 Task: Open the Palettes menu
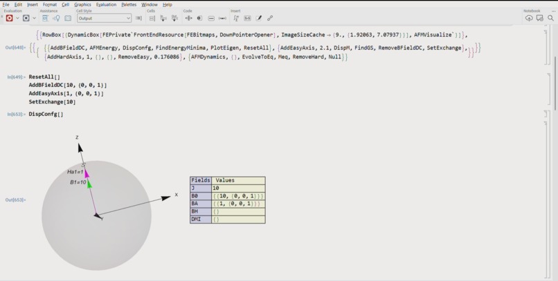click(x=129, y=5)
